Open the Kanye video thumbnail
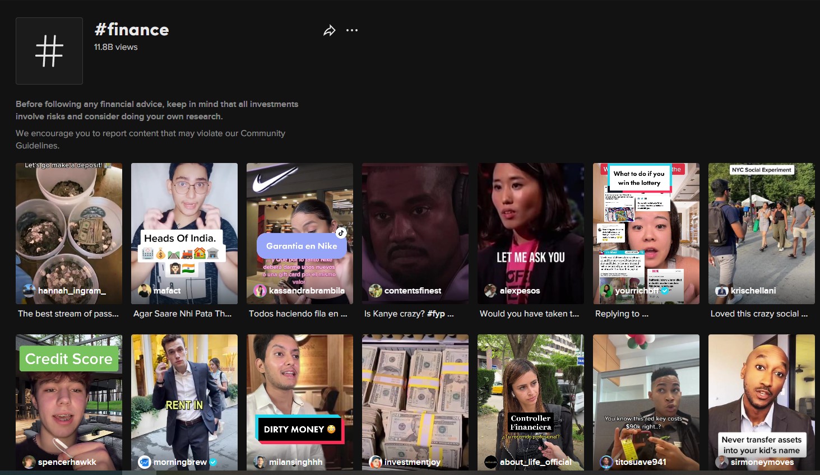Screen dimensions: 820x475 tap(415, 234)
